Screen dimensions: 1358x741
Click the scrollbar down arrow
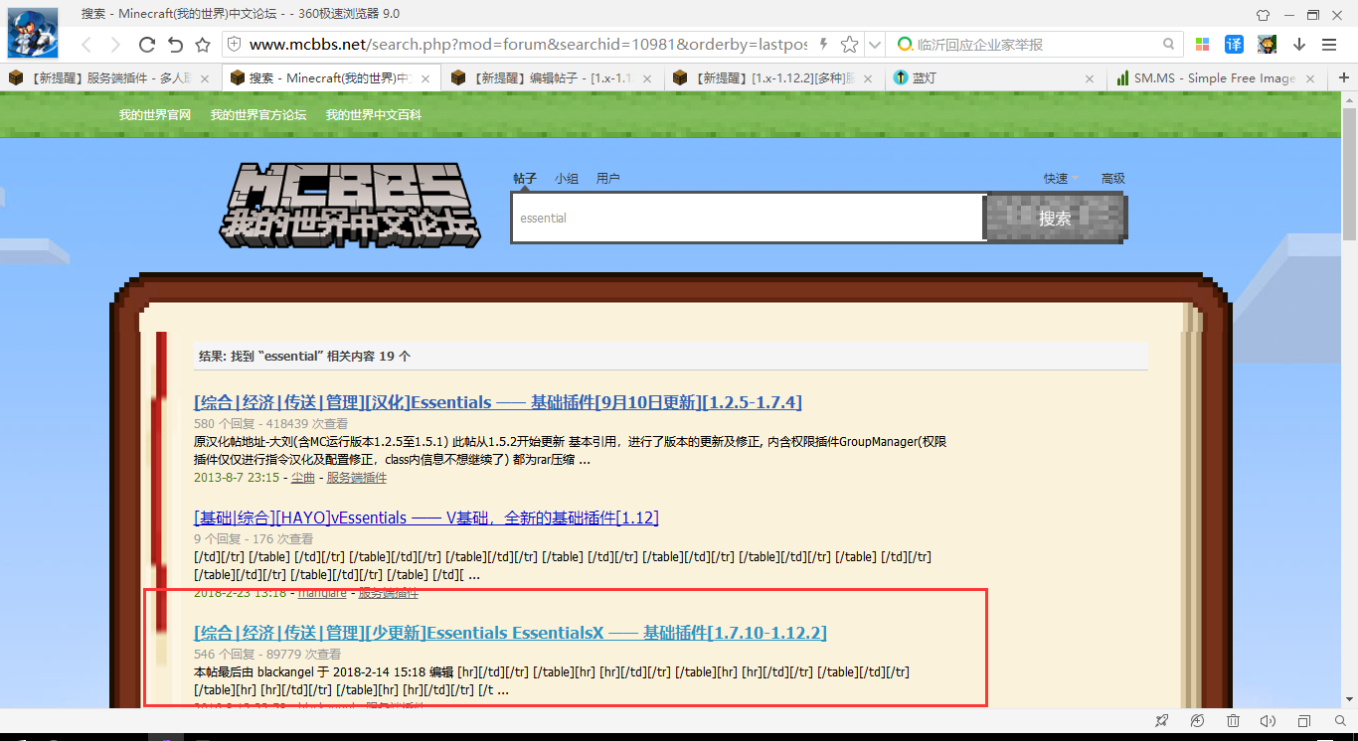pos(1349,699)
